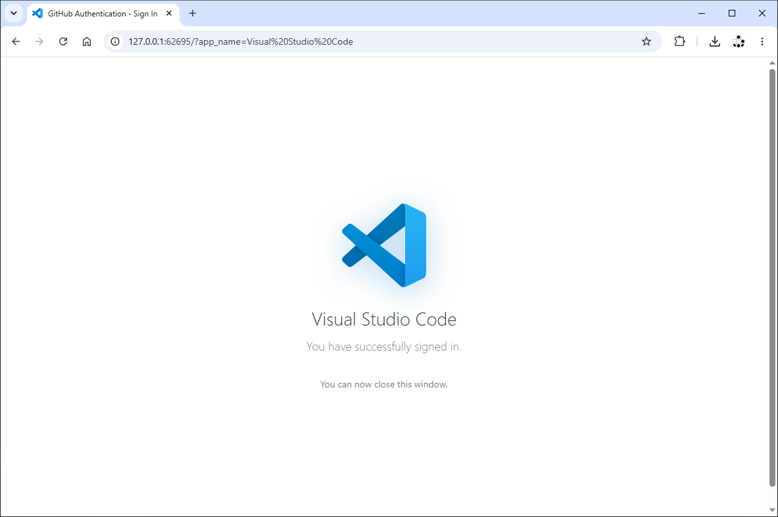Close the browser window
The height and width of the screenshot is (517, 778).
762,13
